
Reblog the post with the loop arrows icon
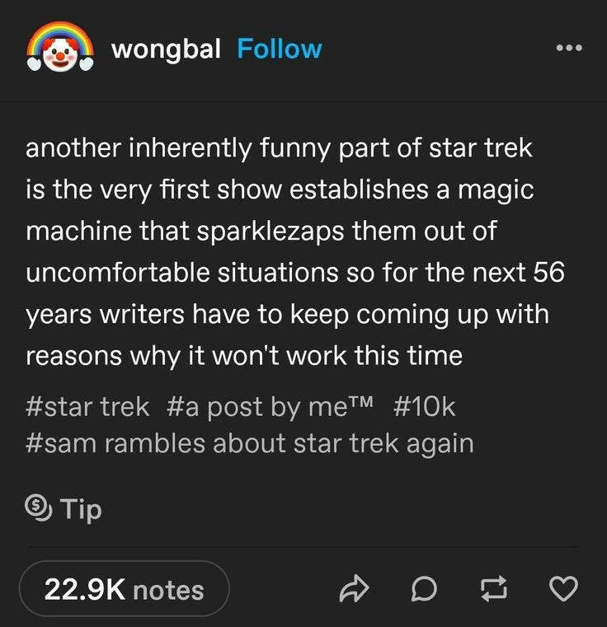(494, 588)
